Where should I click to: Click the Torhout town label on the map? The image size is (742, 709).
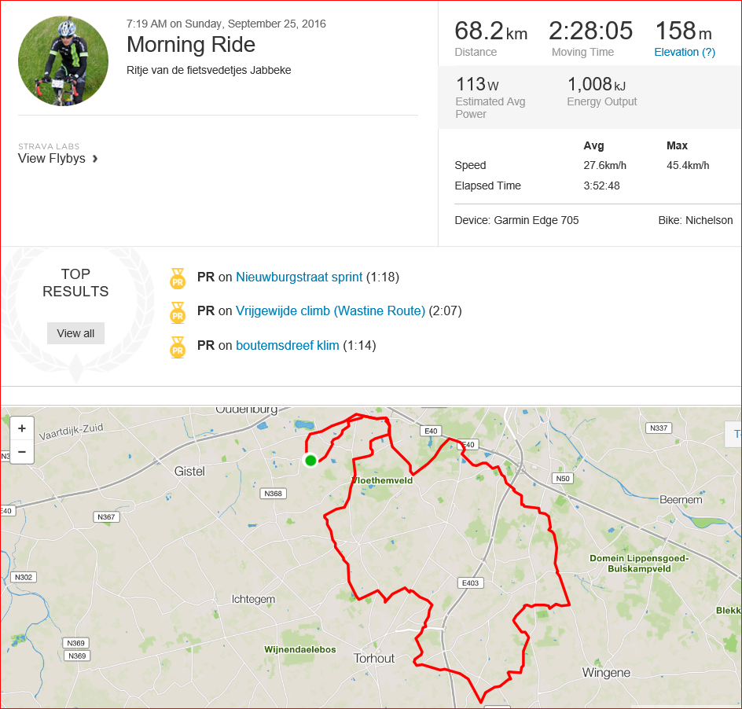tap(374, 658)
